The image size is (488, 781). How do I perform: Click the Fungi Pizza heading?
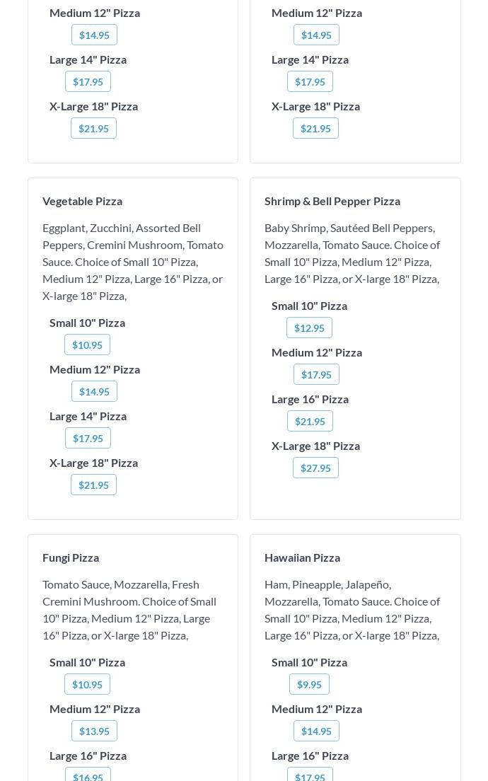(x=71, y=557)
